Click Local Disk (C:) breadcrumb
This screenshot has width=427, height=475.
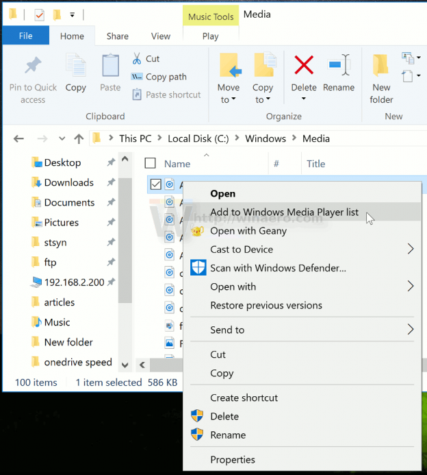point(198,138)
